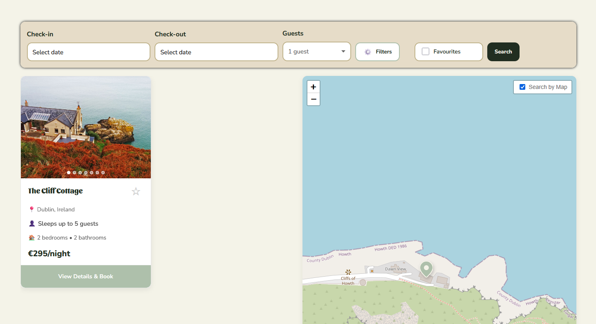
Task: Click the house icon beside 2 bedrooms
Action: tap(31, 237)
